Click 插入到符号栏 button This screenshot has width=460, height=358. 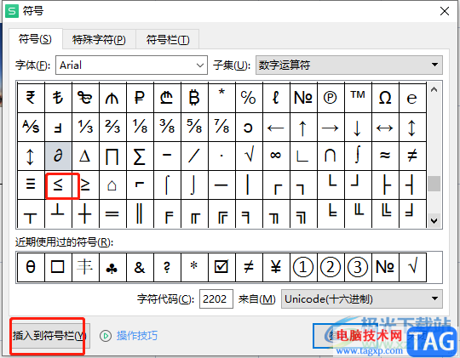[x=50, y=336]
